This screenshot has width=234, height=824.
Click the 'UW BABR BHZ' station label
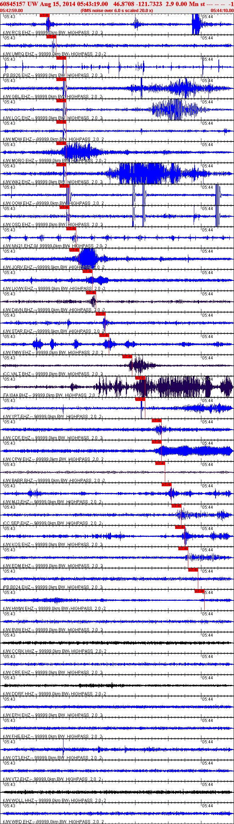(18, 481)
